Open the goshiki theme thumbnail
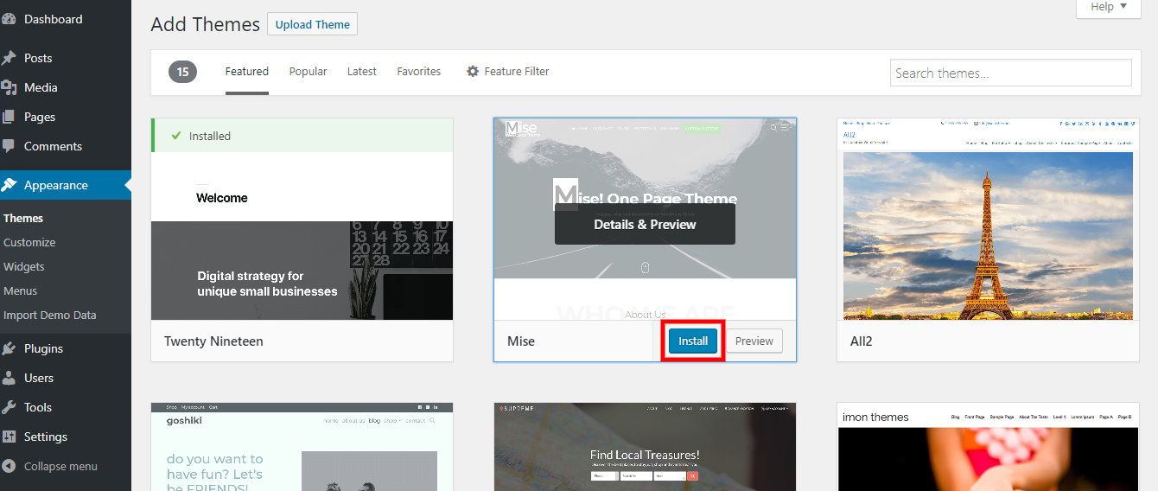Image resolution: width=1158 pixels, height=491 pixels. [x=302, y=447]
